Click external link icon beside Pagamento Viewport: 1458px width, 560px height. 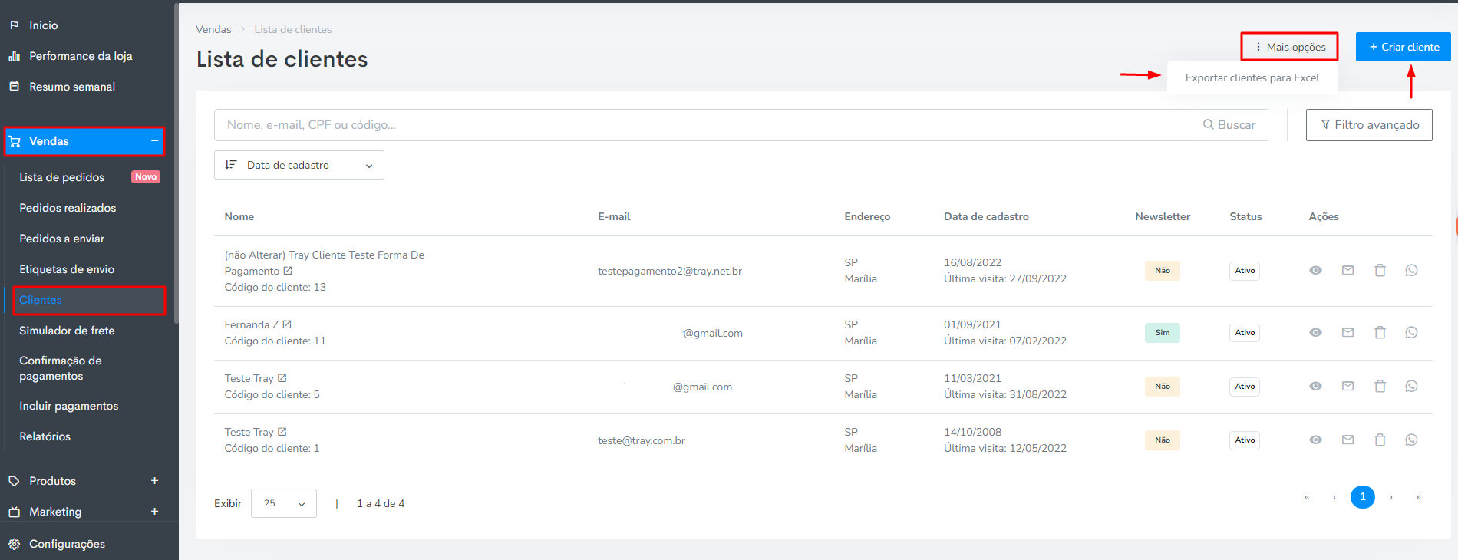(288, 271)
